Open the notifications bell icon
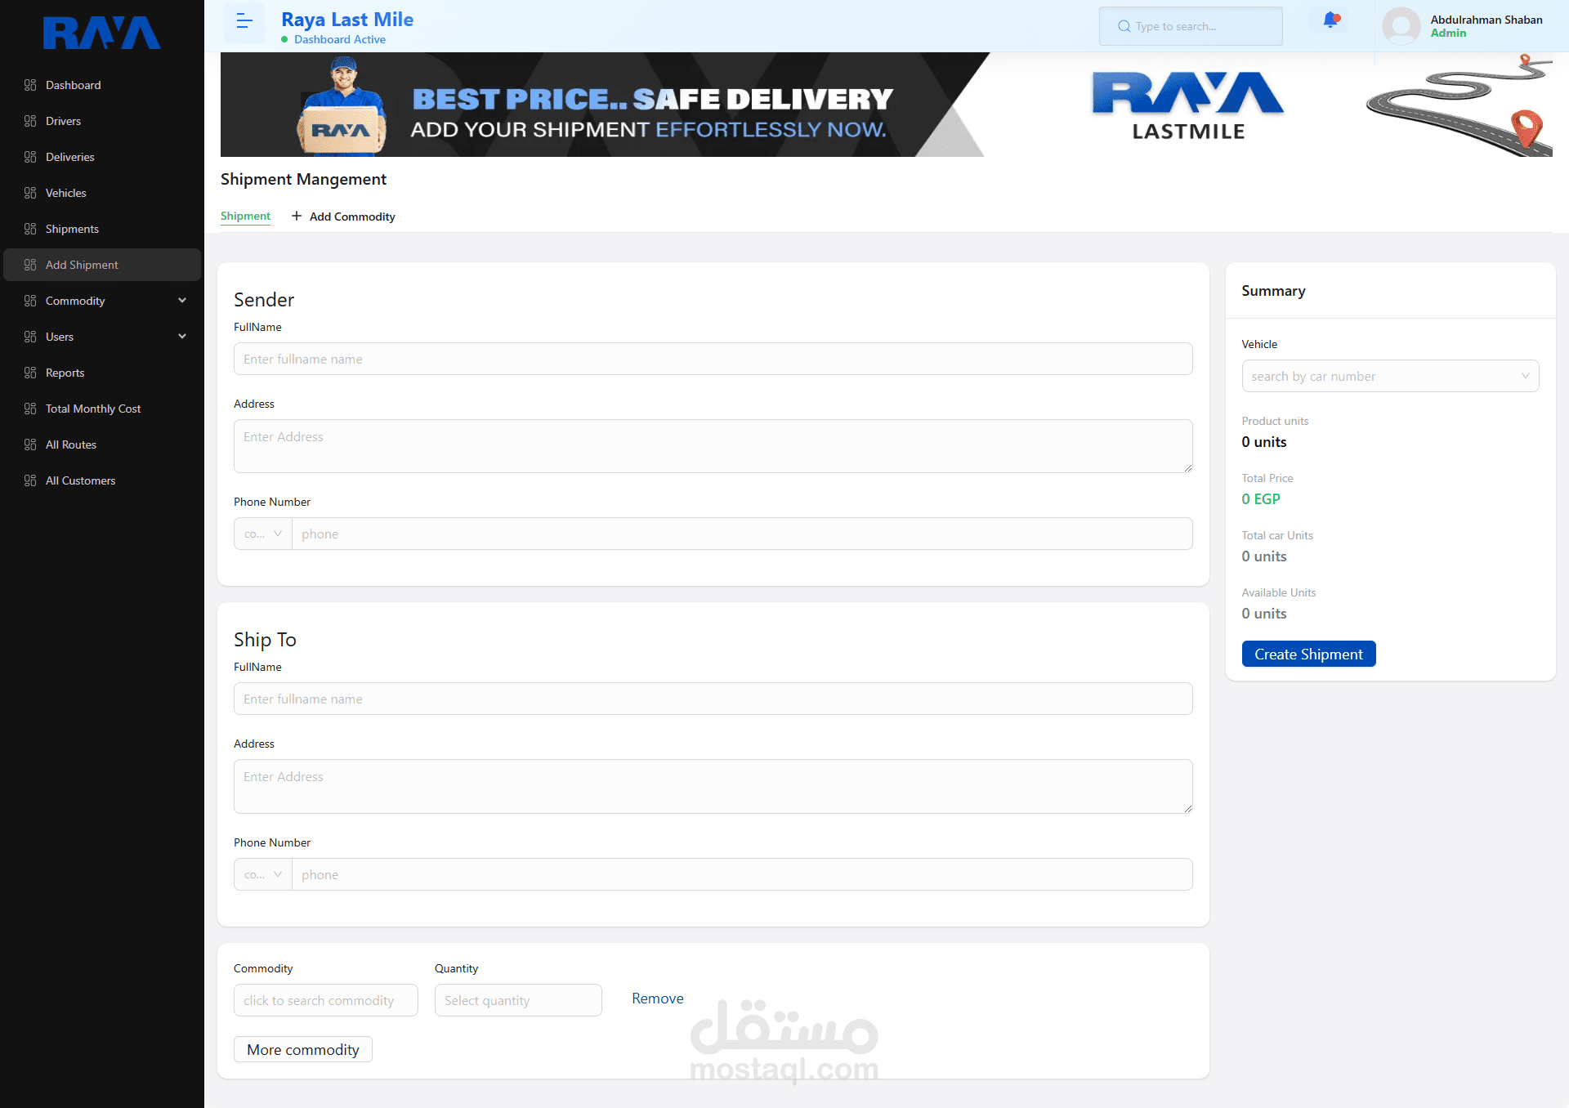Screen dimensions: 1569x1108 pos(1330,20)
